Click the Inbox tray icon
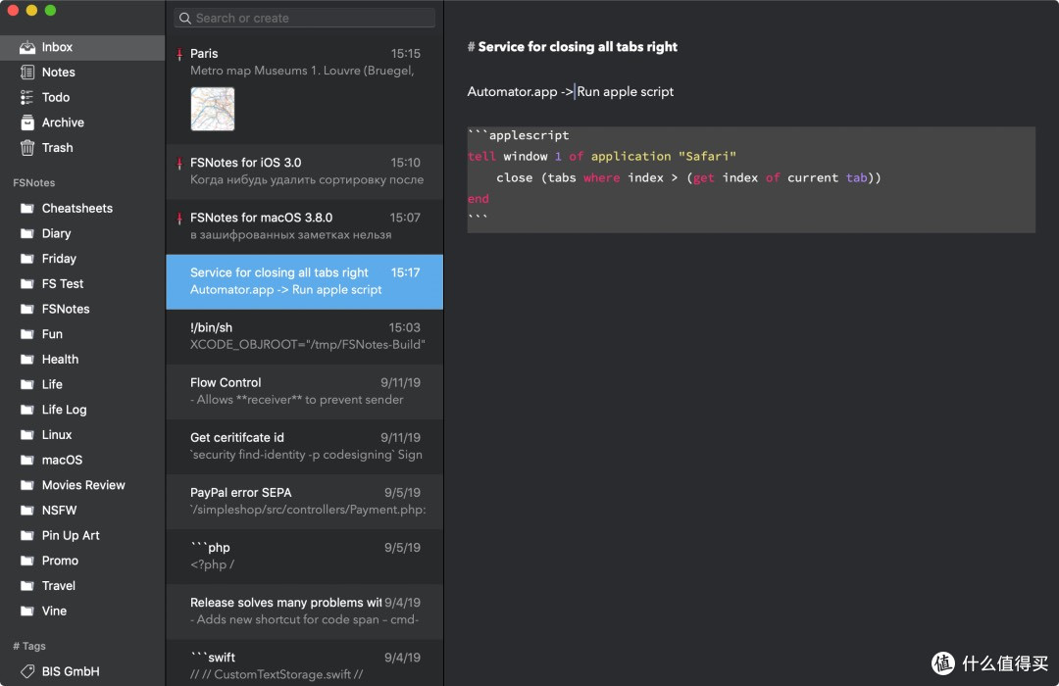This screenshot has height=686, width=1059. [x=27, y=47]
